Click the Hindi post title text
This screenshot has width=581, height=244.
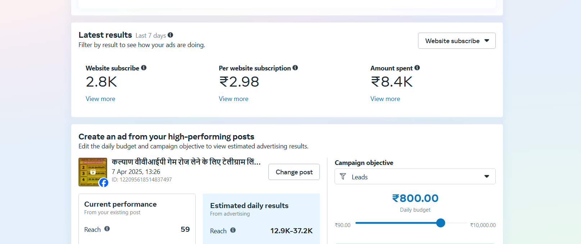click(186, 162)
